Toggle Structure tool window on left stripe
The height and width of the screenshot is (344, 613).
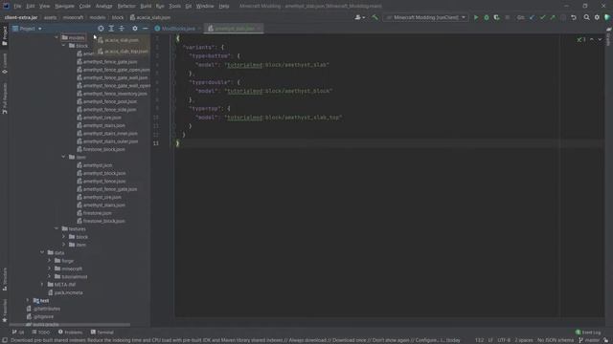(5, 279)
